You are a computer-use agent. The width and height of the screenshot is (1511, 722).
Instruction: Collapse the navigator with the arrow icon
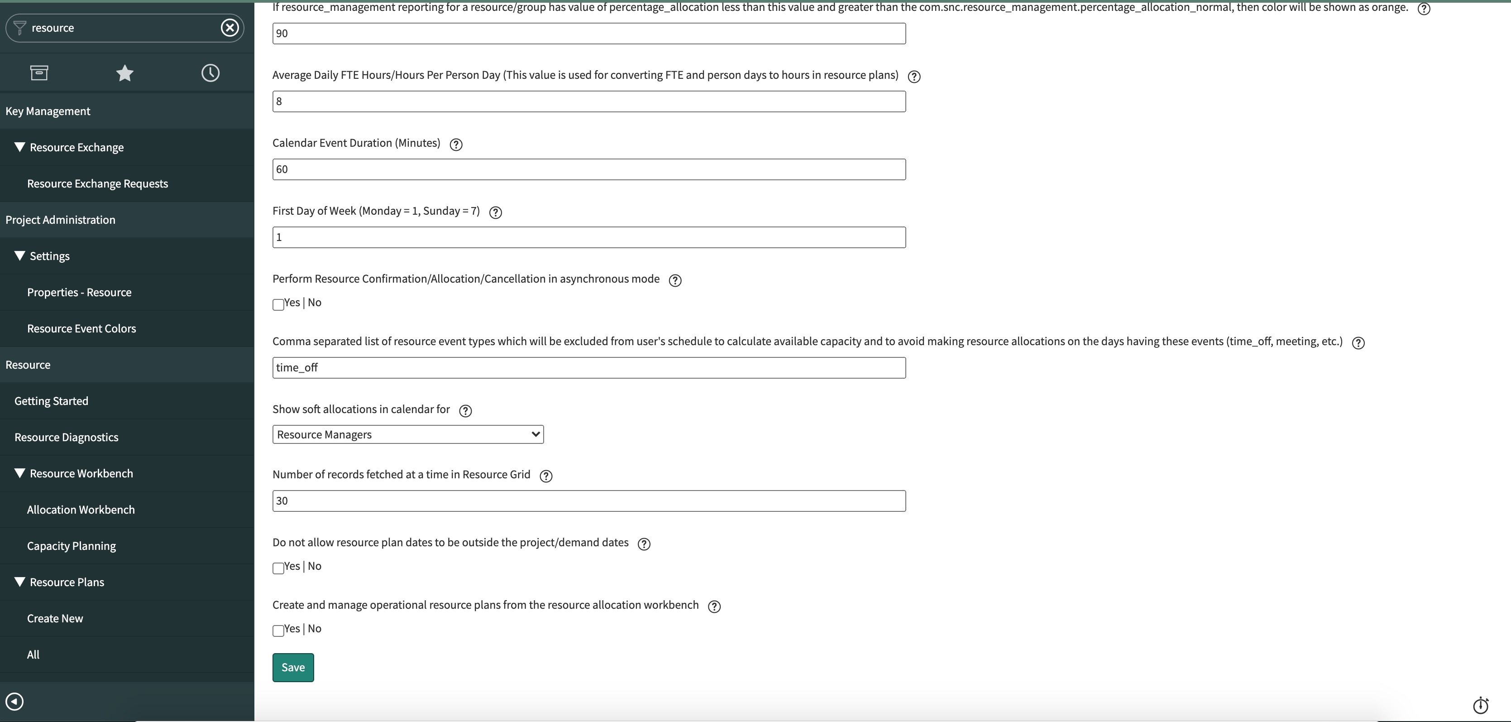pos(14,702)
